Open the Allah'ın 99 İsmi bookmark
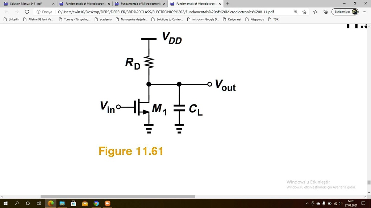The width and height of the screenshot is (371, 208). [38, 19]
